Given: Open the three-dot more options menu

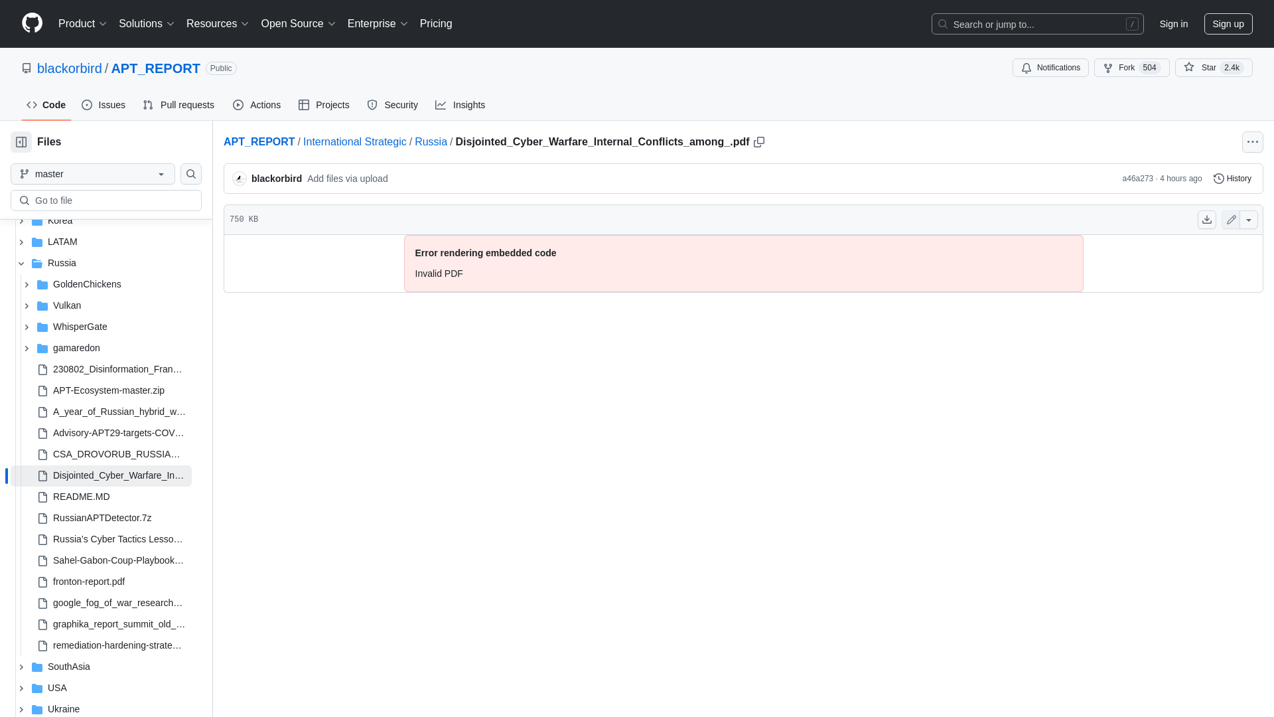Looking at the screenshot, I should point(1252,142).
